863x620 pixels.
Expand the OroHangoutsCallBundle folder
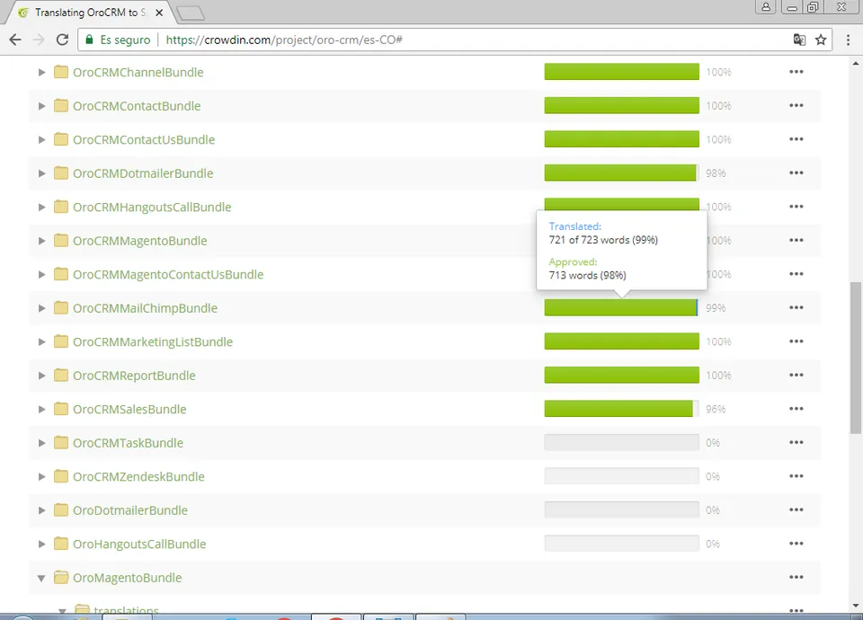41,545
